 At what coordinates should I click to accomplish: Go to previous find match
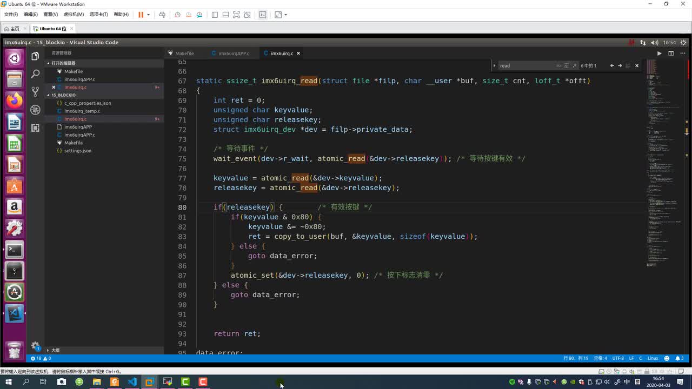point(612,65)
